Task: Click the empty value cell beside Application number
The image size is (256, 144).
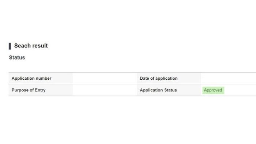Action: [x=105, y=78]
